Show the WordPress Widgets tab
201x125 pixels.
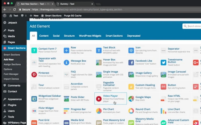tap(90, 36)
